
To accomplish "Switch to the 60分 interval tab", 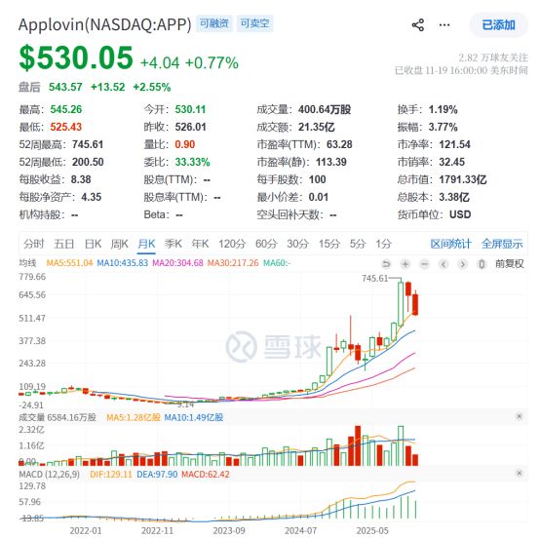I will 266,244.
